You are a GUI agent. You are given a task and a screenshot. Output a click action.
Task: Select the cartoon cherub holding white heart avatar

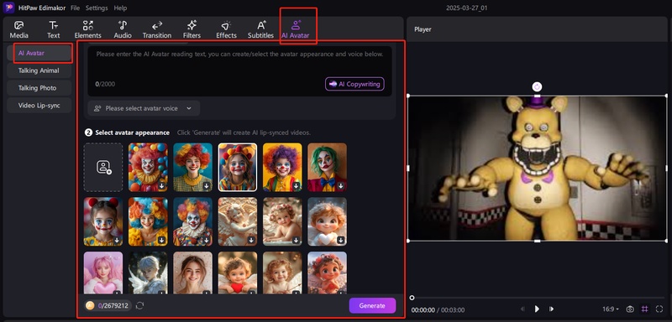click(327, 221)
